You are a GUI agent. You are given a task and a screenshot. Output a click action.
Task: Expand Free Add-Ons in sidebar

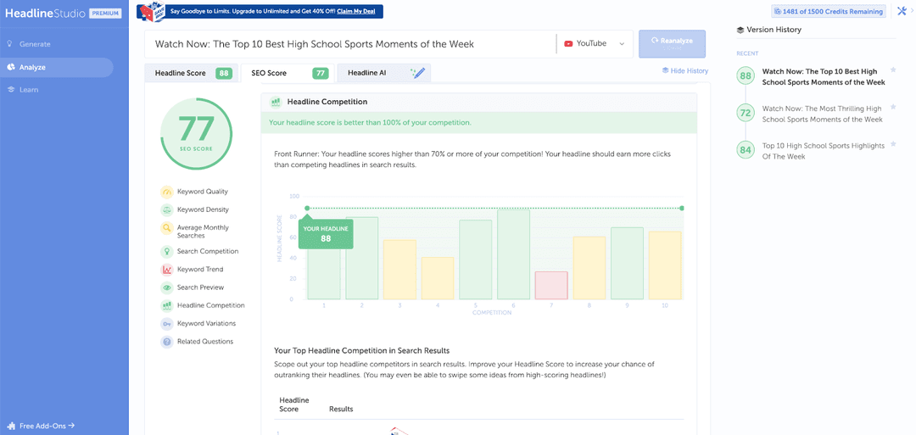[47, 426]
